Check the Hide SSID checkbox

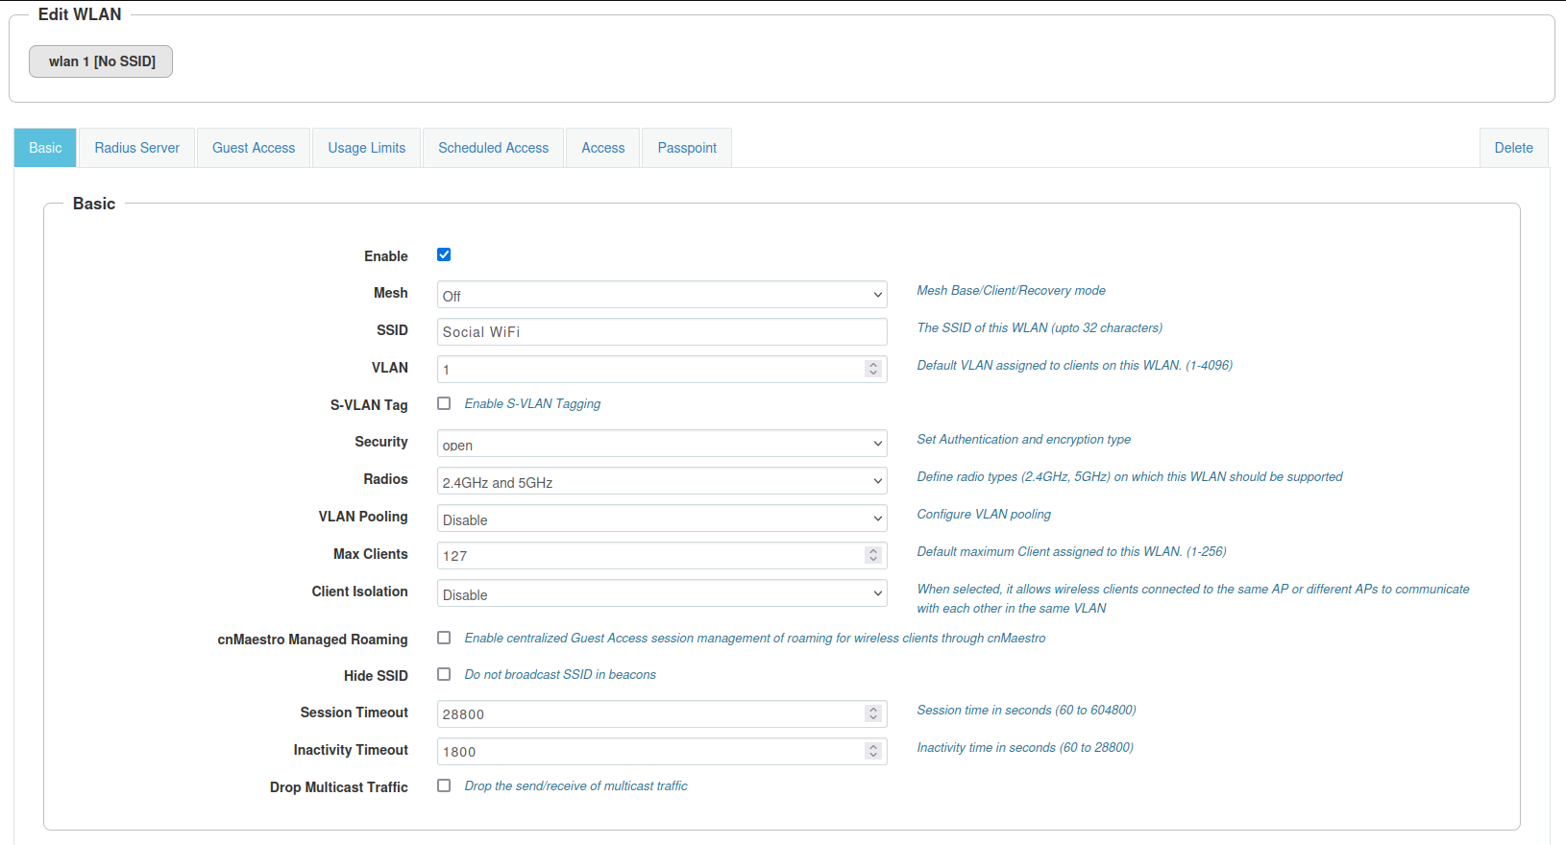444,674
